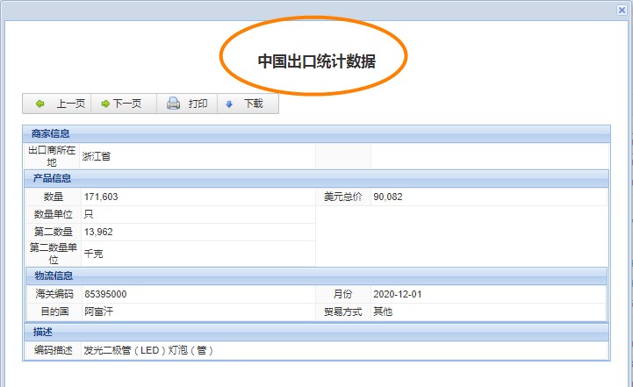Click the customs code 85395000
633x387 pixels.
click(x=105, y=294)
